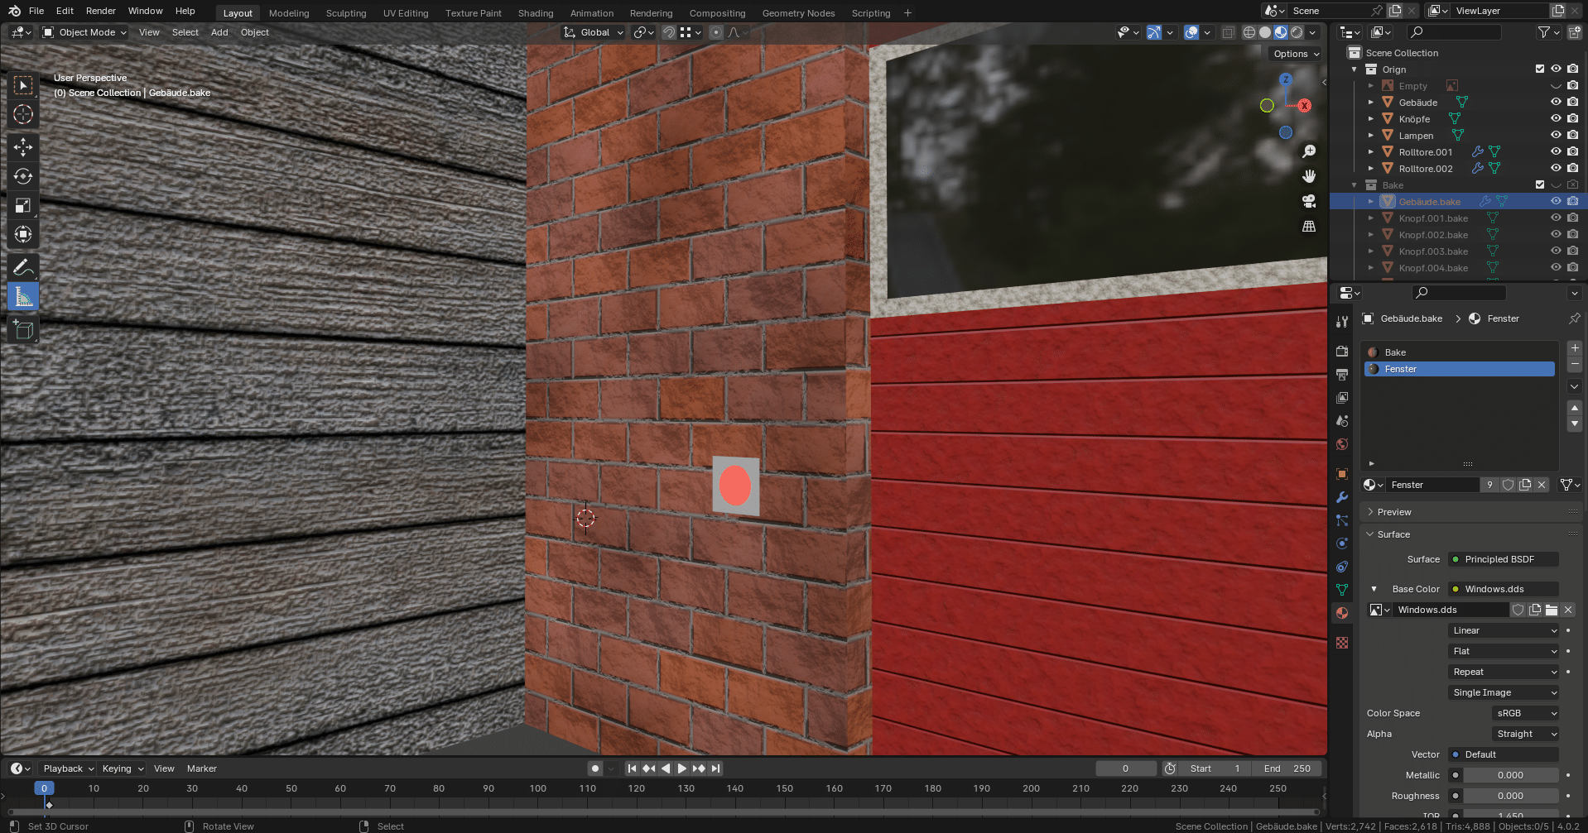Click the viewport Options button

tap(1296, 54)
